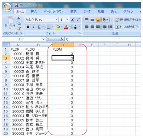This screenshot has width=143, height=138.
Task: Save the workbook from quick access toolbar
Action: (x=16, y=5)
